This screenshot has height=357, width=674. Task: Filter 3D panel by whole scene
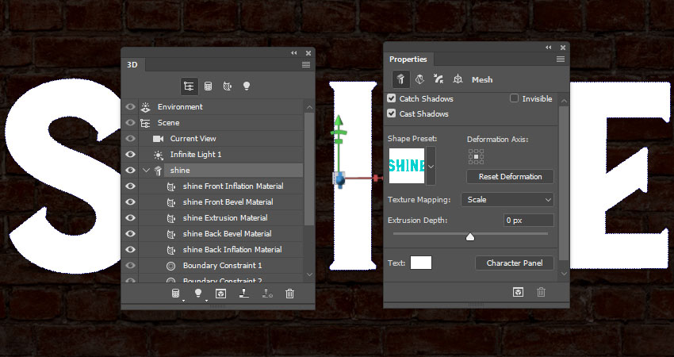(x=190, y=86)
